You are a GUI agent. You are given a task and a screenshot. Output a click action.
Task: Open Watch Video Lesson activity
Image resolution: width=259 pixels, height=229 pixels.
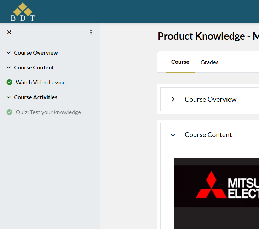click(41, 82)
